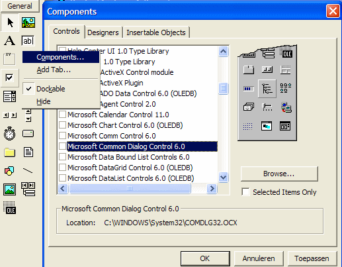Select the VScrollBar control tool

coord(28,115)
